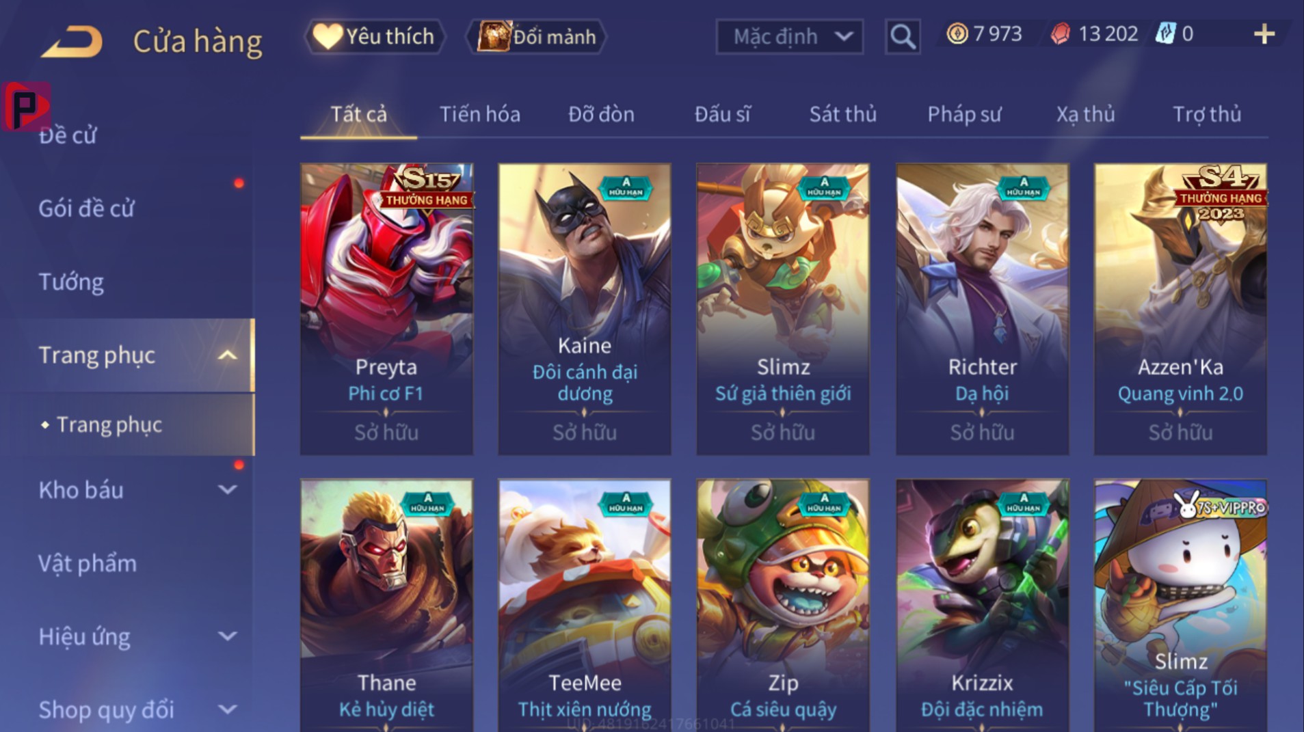Select the Richter Dạ hội skin card
This screenshot has height=732, width=1304.
pos(983,309)
